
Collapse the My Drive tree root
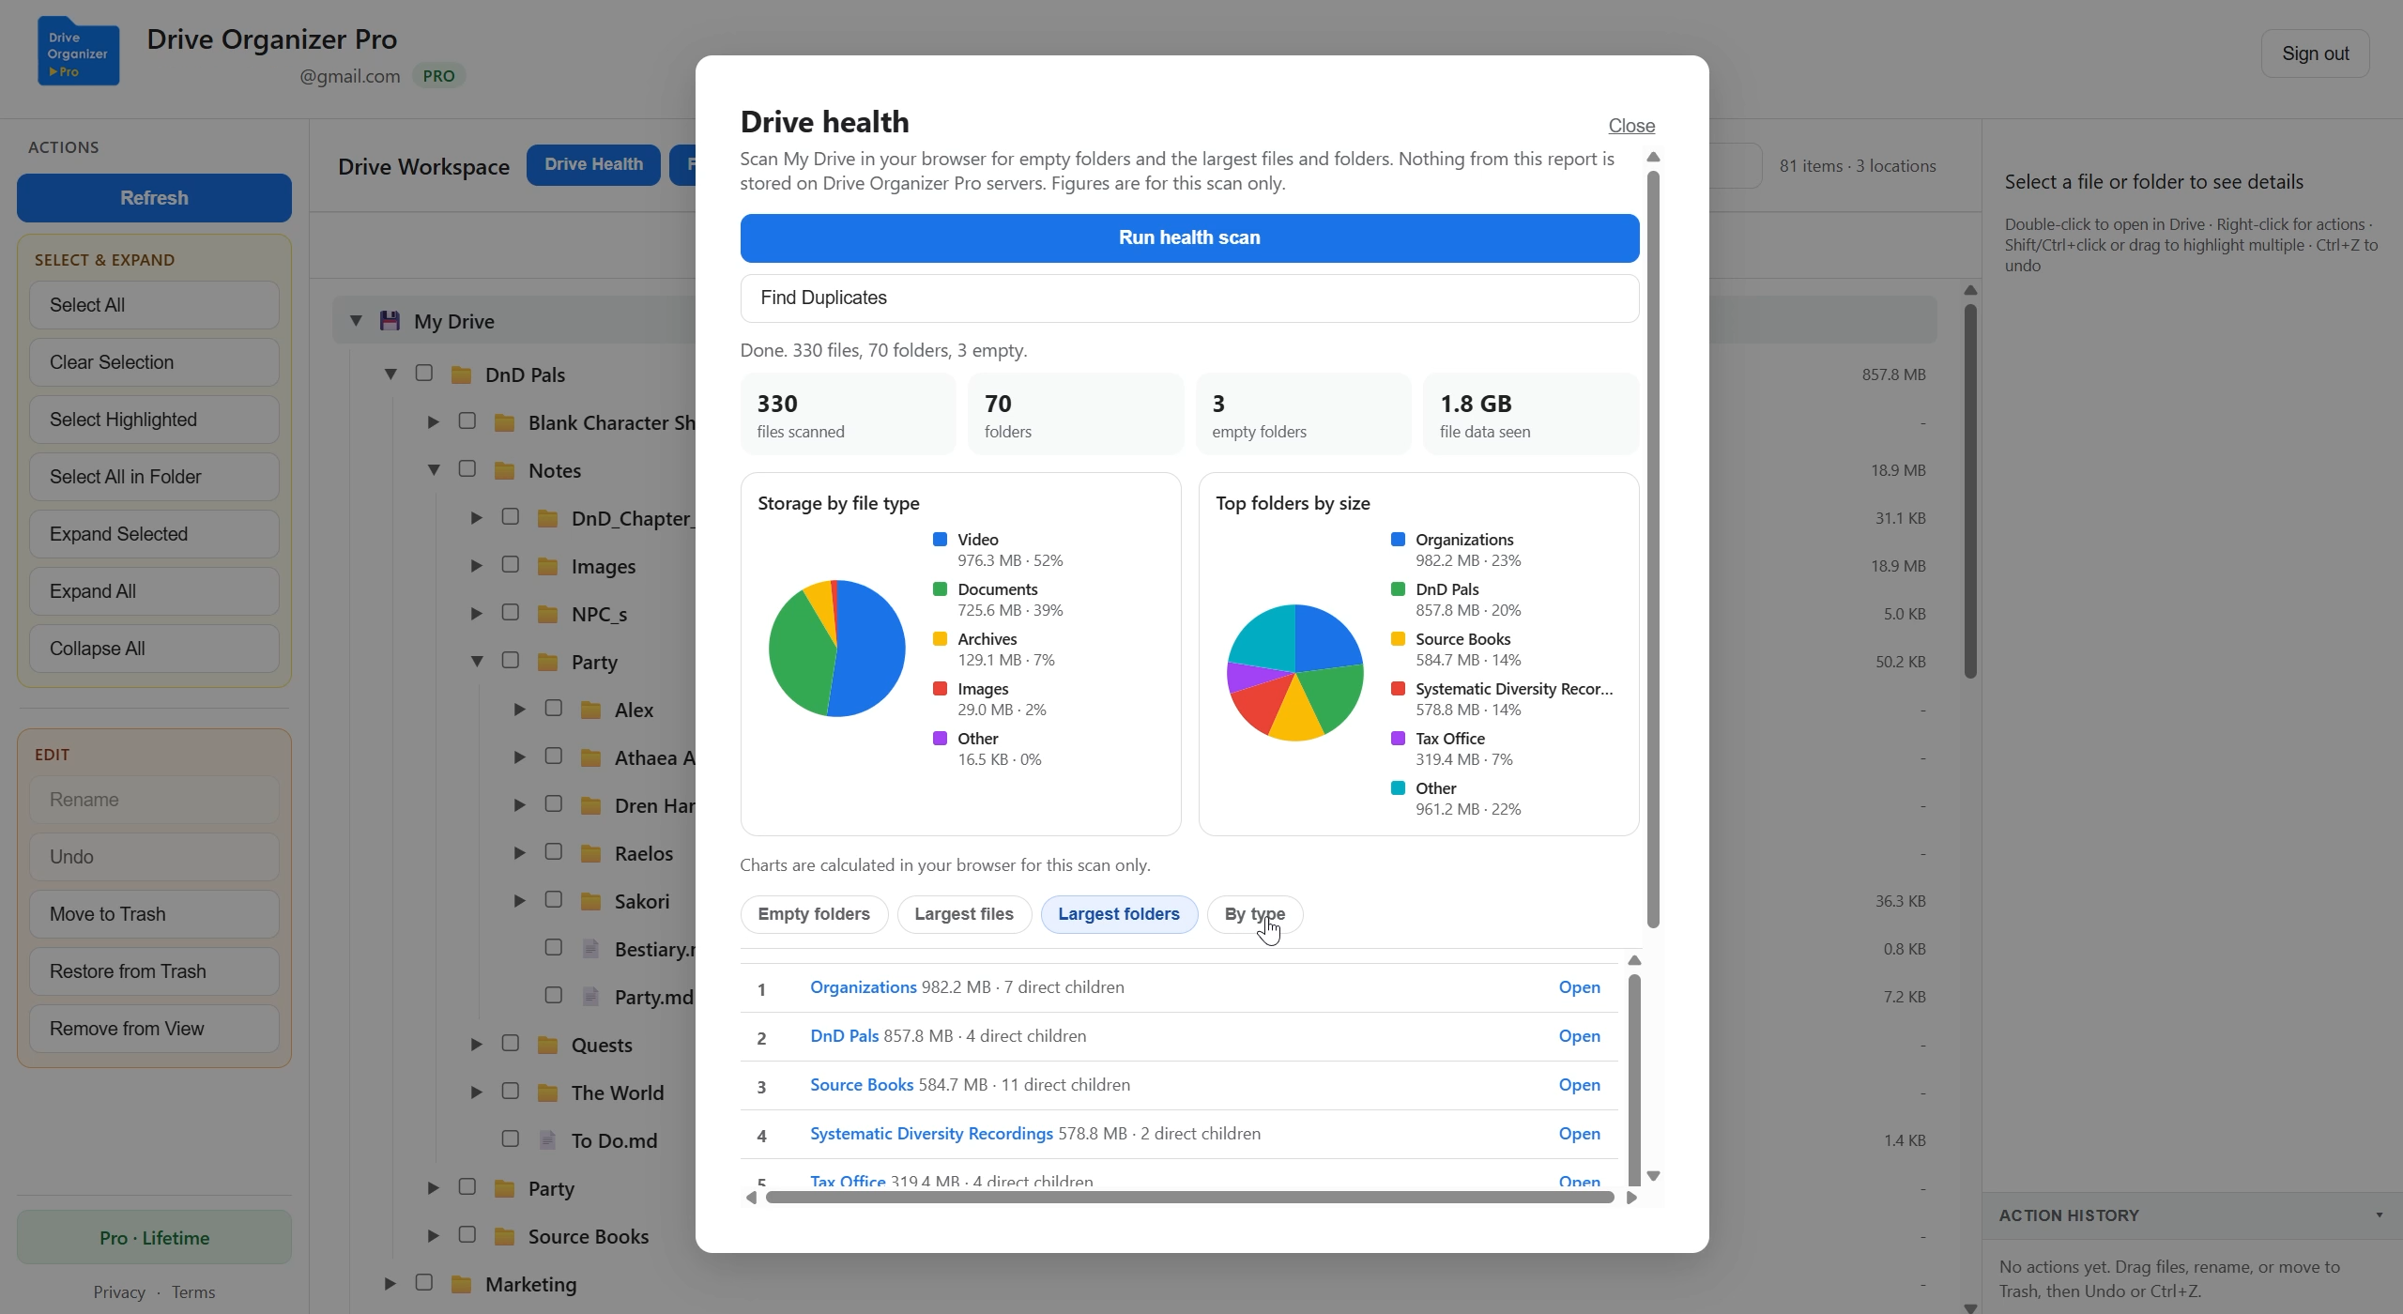pos(356,321)
